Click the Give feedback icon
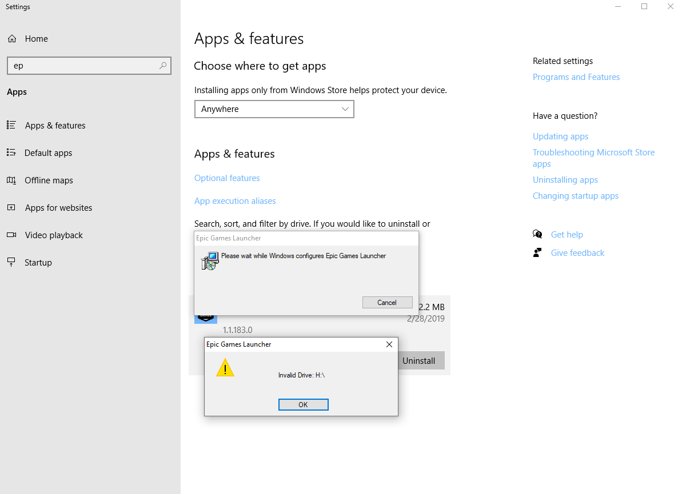Viewport: 682px width, 494px height. (537, 253)
